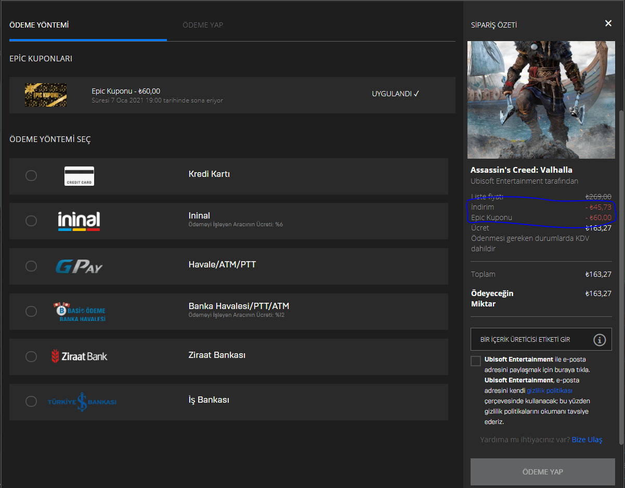
Task: Click the Havale/ATM/PTT label
Action: [x=222, y=265]
